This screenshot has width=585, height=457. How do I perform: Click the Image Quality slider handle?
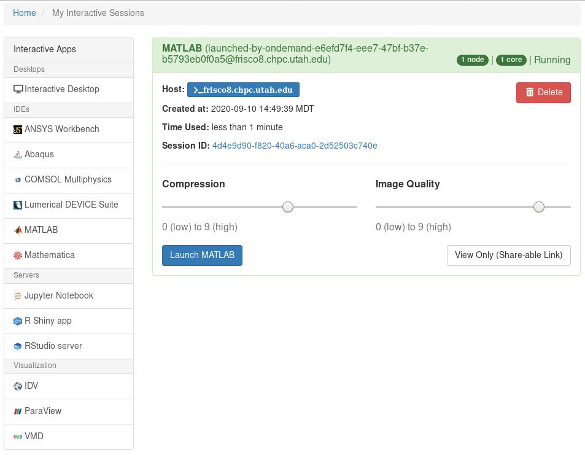click(x=539, y=207)
